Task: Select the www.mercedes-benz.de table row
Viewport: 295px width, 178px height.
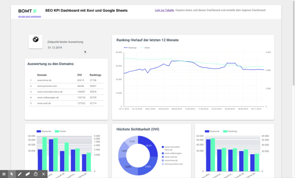Action: pyautogui.click(x=66, y=92)
